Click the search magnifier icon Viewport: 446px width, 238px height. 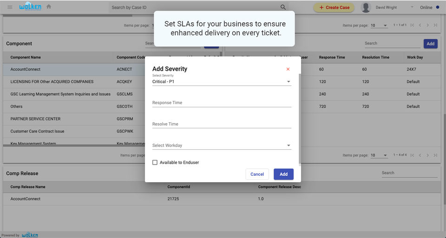tap(283, 7)
